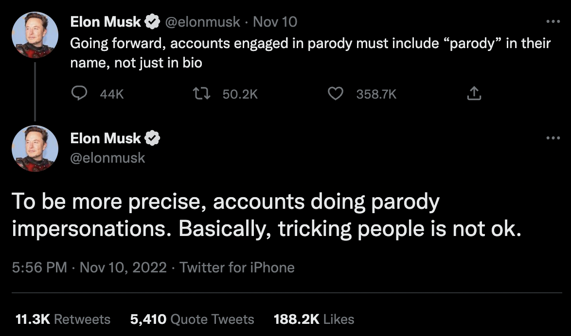Open the profile picture on the first tweet
Screen dimensions: 571x336
35,34
